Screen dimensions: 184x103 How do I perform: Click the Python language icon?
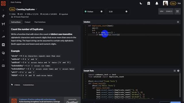tap(86, 11)
